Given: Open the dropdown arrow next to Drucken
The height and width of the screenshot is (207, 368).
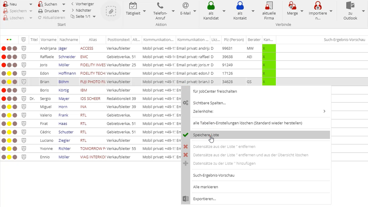Looking at the screenshot, I should point(64,11).
